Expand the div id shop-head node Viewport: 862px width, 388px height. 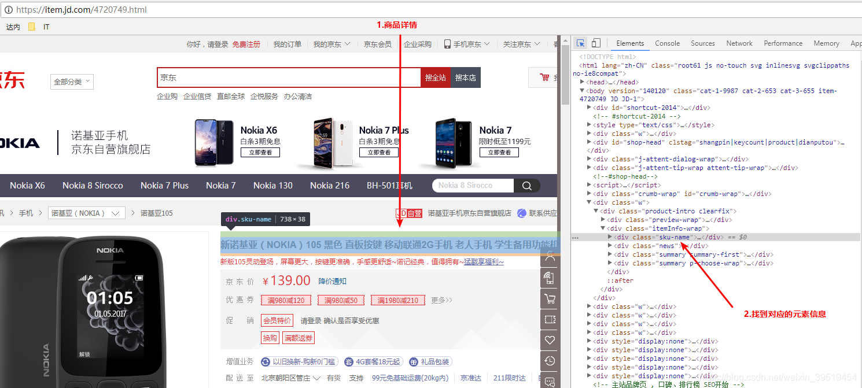pos(590,142)
